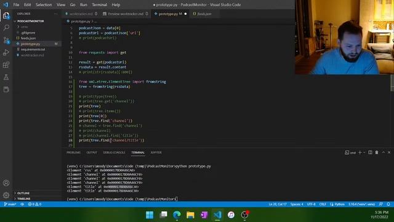Split the terminal panel
This screenshot has height=222, width=394.
tap(370, 152)
